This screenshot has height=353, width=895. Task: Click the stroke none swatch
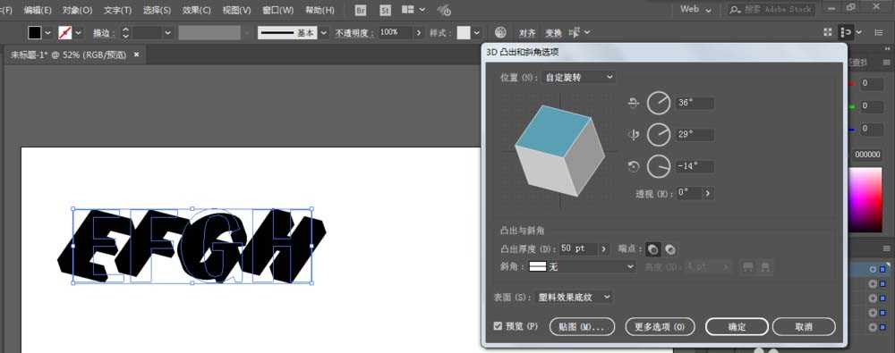pos(65,32)
